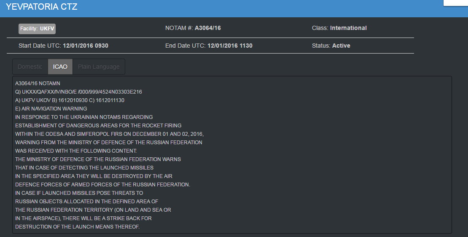
Task: Open the Plain Language tab
Action: pos(99,67)
